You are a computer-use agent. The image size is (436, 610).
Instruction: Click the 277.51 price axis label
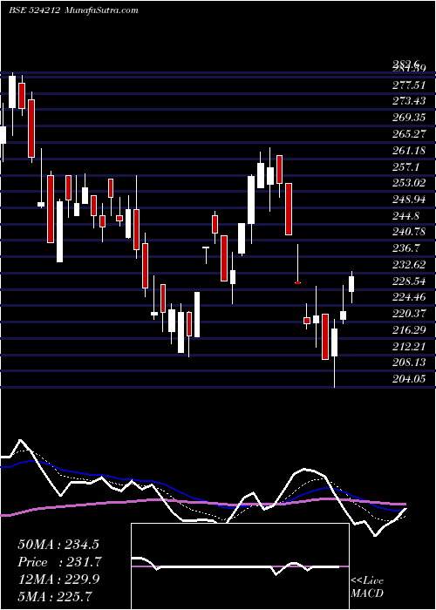click(x=409, y=85)
